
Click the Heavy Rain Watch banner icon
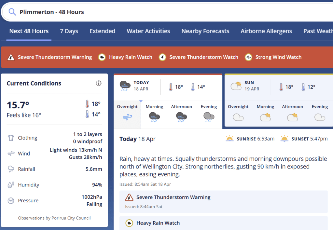pos(102,57)
